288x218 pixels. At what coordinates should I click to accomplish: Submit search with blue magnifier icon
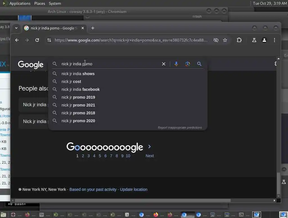point(199,64)
